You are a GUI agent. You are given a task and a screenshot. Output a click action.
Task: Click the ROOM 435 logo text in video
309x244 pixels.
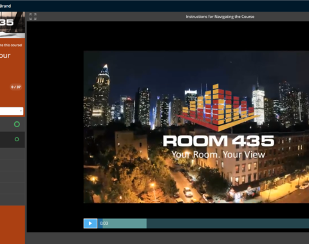[x=218, y=141]
